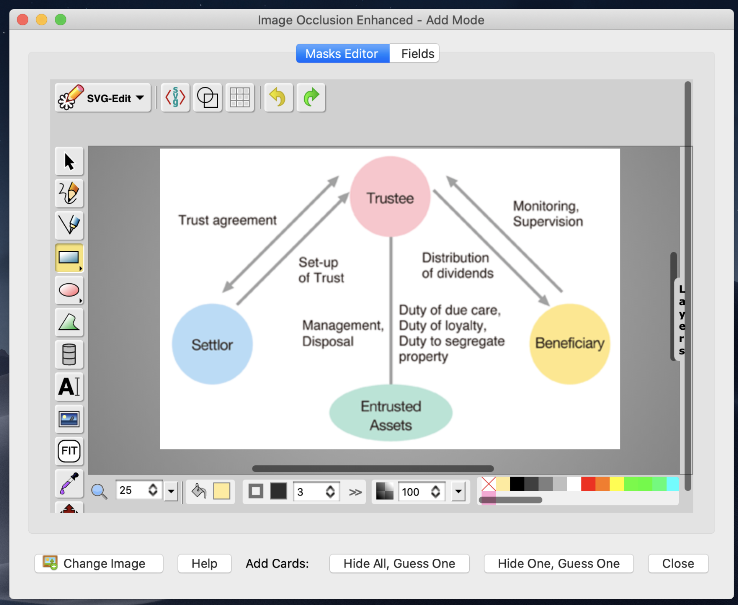Switch to the Masks Editor tab
Image resolution: width=738 pixels, height=605 pixels.
click(343, 54)
